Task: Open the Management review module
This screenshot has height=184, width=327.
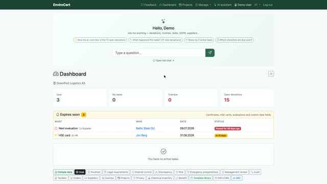Action: [235, 172]
